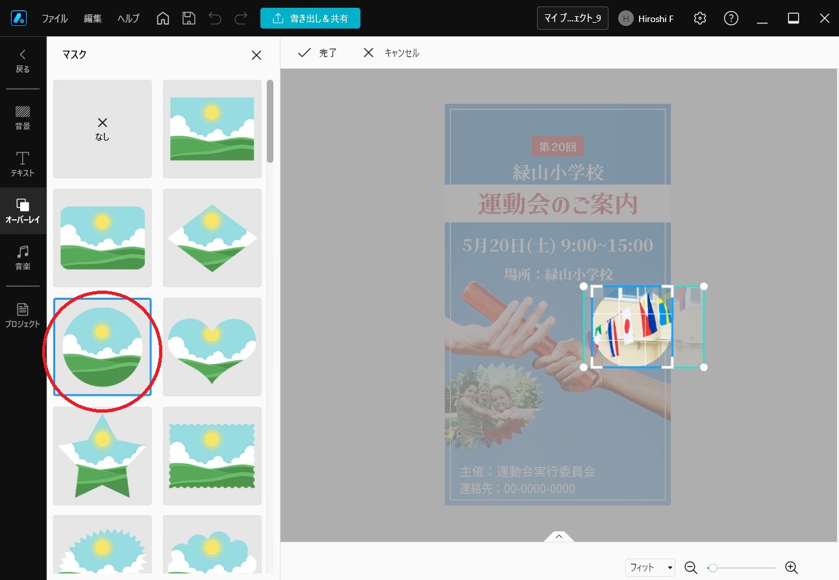Open the Hiroshi F user account

pos(646,19)
